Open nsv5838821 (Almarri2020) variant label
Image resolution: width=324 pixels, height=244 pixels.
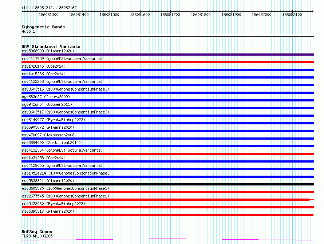(x=48, y=181)
